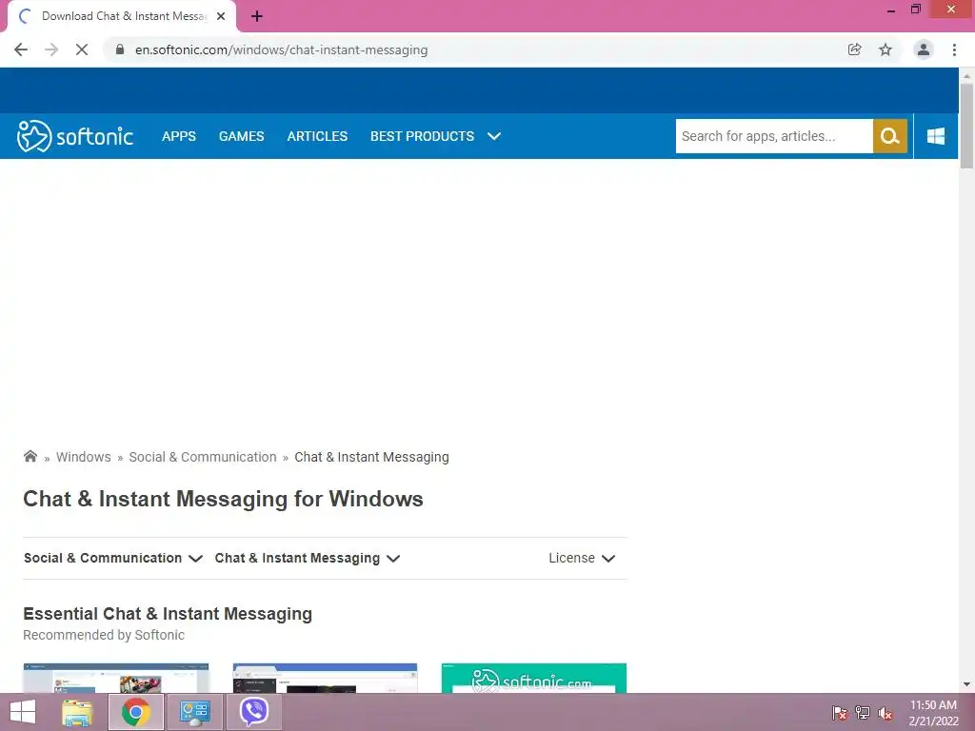This screenshot has width=975, height=731.
Task: Expand Chat & Instant Messaging subcategory dropdown
Action: pyautogui.click(x=308, y=558)
